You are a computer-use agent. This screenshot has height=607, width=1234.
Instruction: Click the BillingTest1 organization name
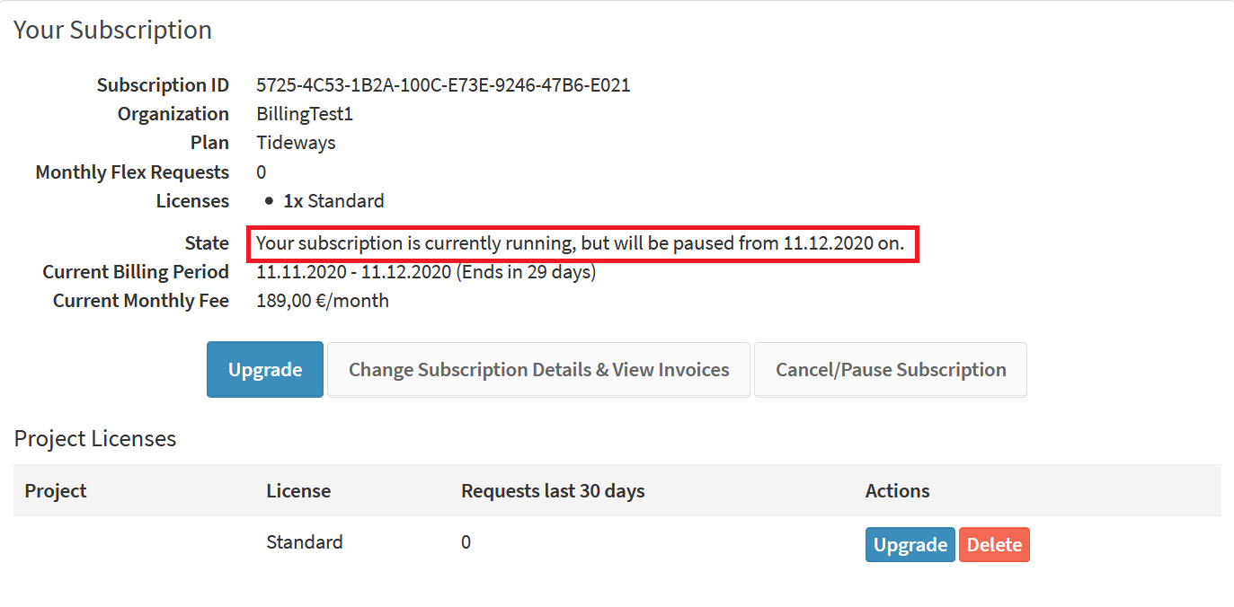[306, 114]
